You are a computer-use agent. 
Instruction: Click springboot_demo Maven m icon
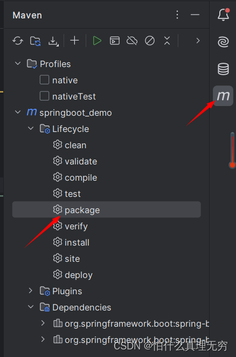click(32, 112)
